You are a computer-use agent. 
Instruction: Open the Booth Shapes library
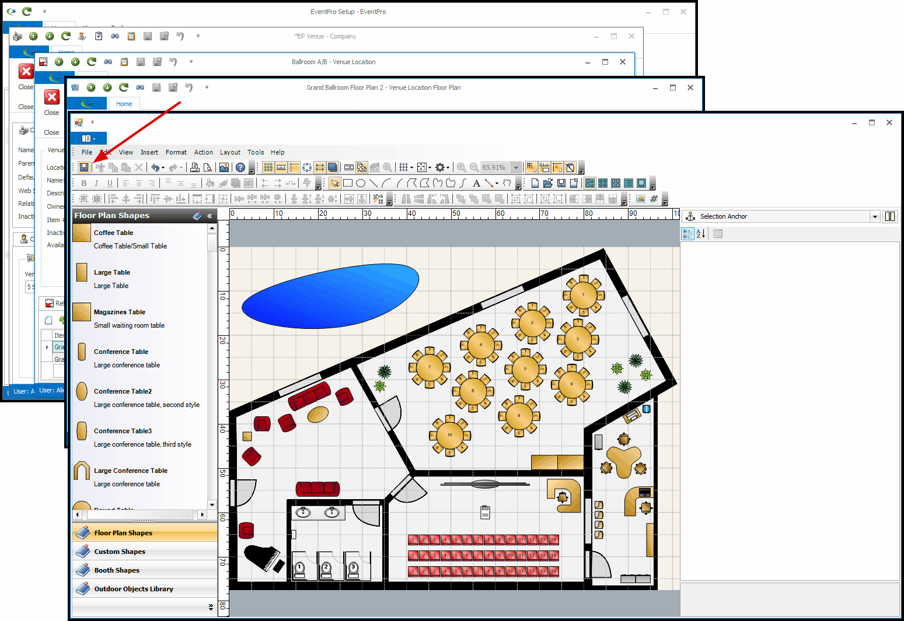[145, 570]
